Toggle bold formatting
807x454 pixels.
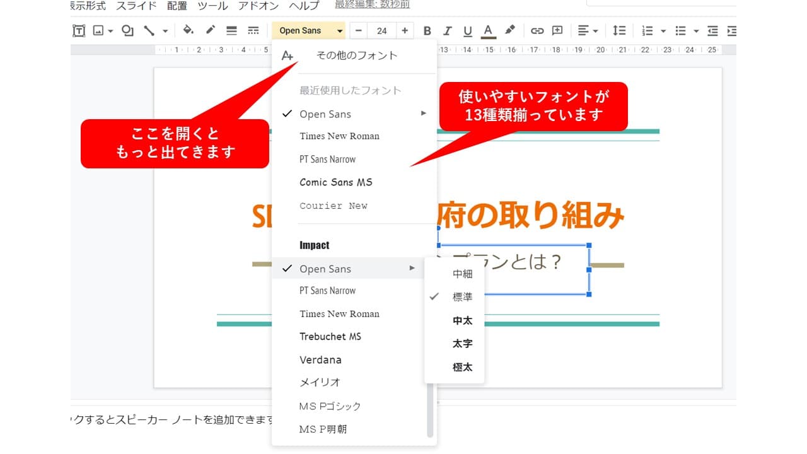(x=427, y=31)
